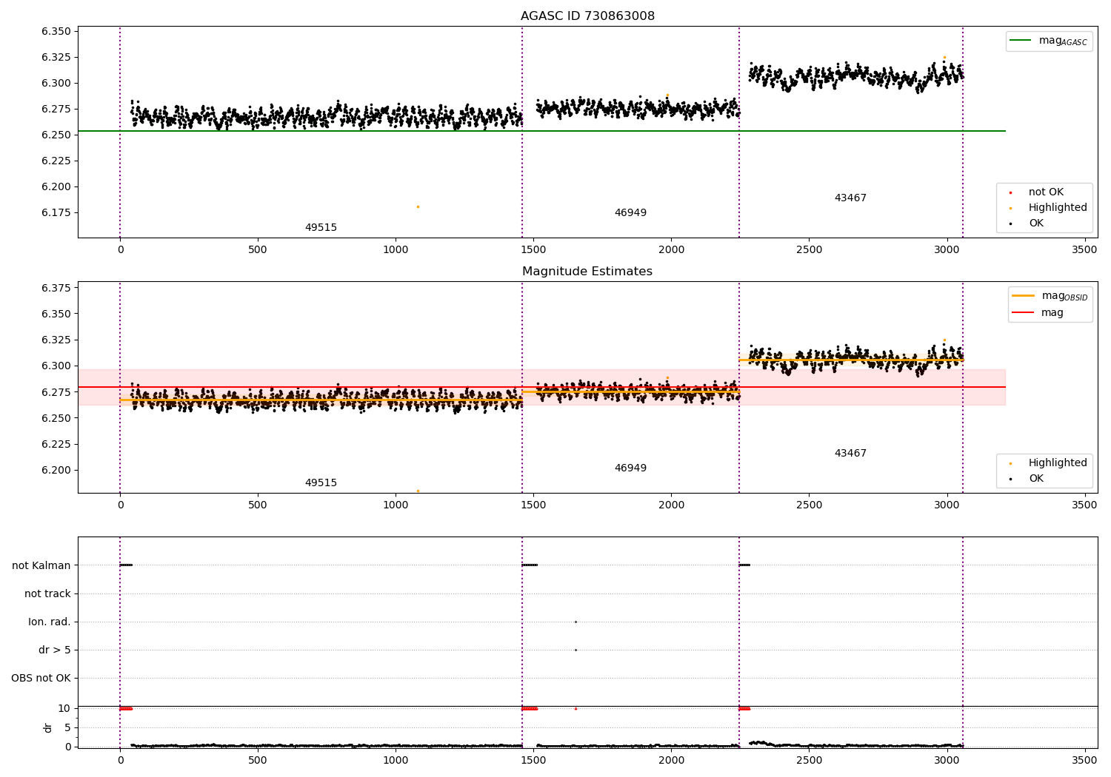Click the red 'not OK' legend marker
The image size is (1111, 777).
pyautogui.click(x=1010, y=193)
